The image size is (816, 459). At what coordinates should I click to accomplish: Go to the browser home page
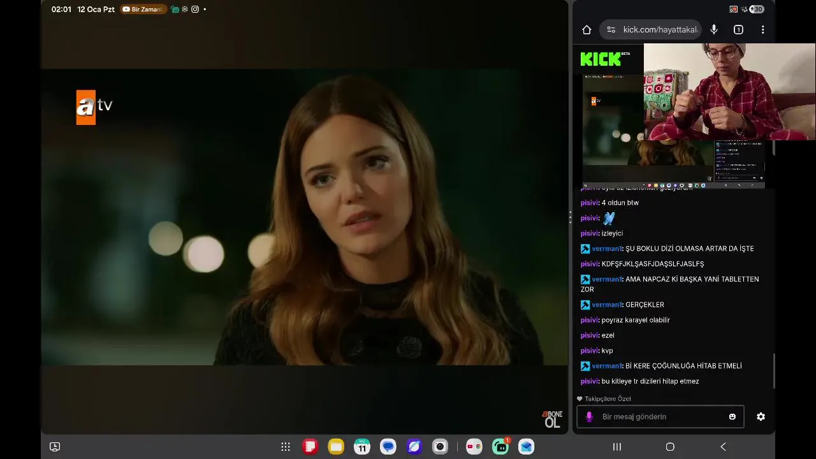(586, 30)
